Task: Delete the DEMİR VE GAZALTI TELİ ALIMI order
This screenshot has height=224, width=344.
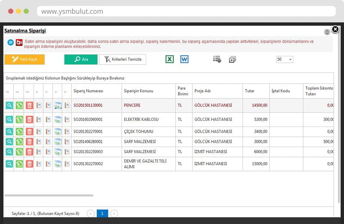Action: point(29,163)
